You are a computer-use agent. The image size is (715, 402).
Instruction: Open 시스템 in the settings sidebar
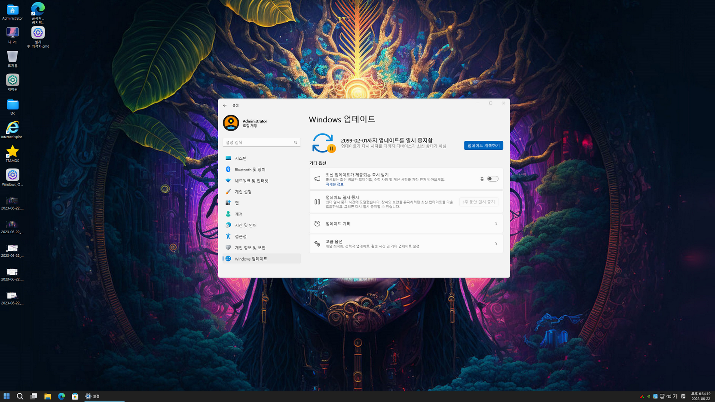click(x=262, y=158)
